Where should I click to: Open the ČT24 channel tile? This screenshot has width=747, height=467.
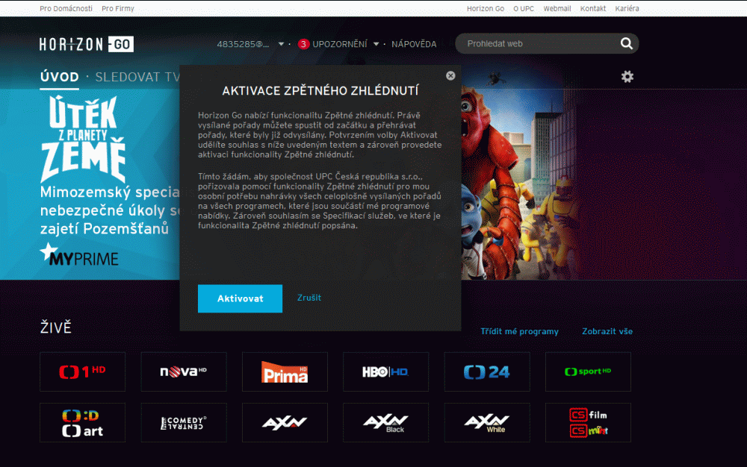tap(487, 372)
